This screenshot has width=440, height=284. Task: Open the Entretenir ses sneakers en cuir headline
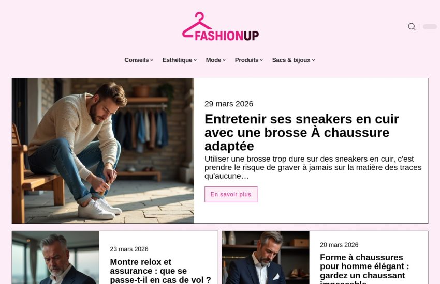pos(301,133)
